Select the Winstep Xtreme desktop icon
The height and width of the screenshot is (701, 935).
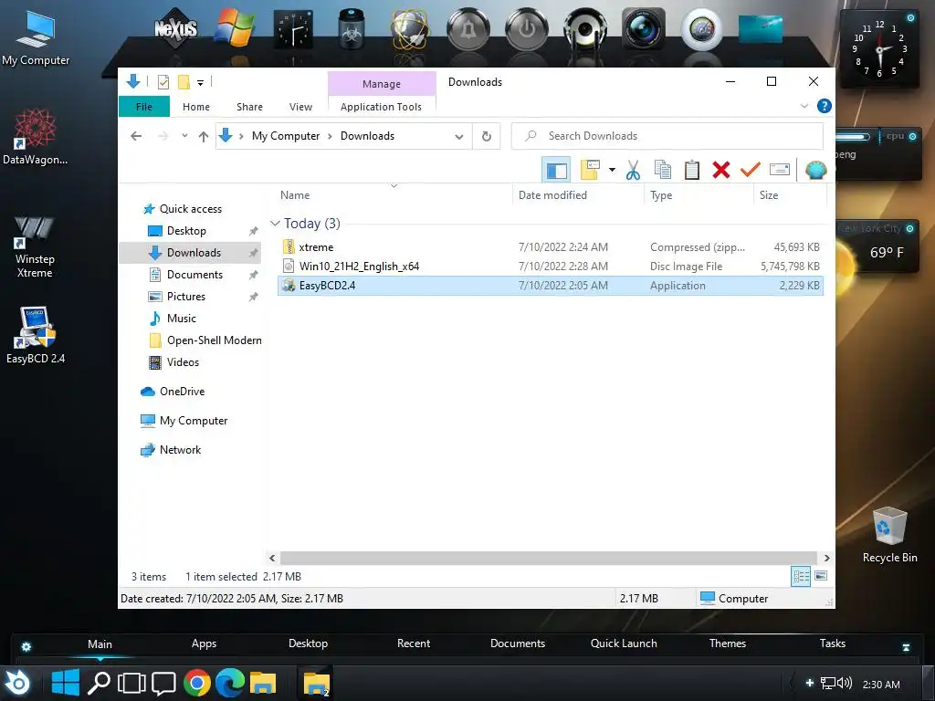[35, 246]
